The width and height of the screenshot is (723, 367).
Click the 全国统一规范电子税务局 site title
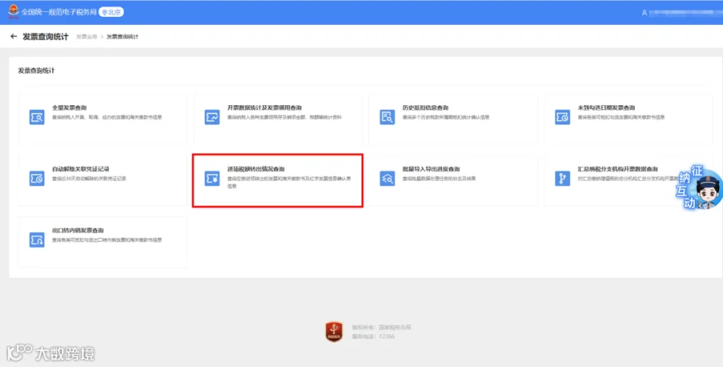coord(59,12)
